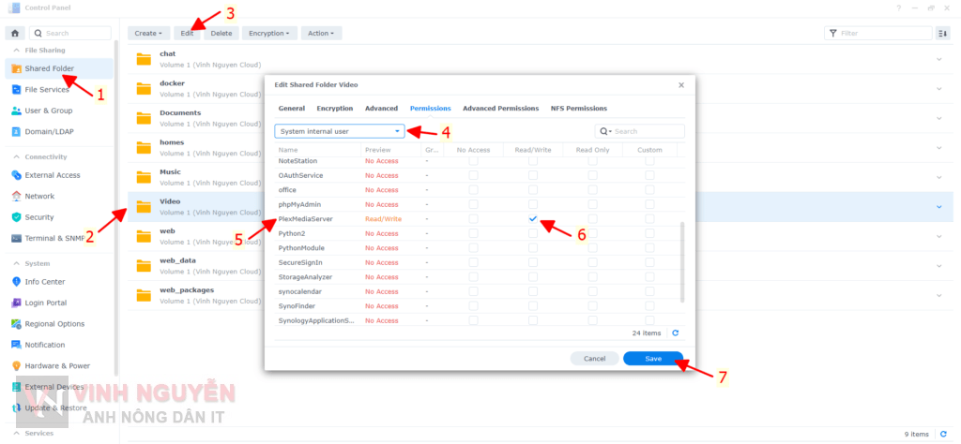
Task: Refresh the permissions list icon
Action: pos(675,333)
